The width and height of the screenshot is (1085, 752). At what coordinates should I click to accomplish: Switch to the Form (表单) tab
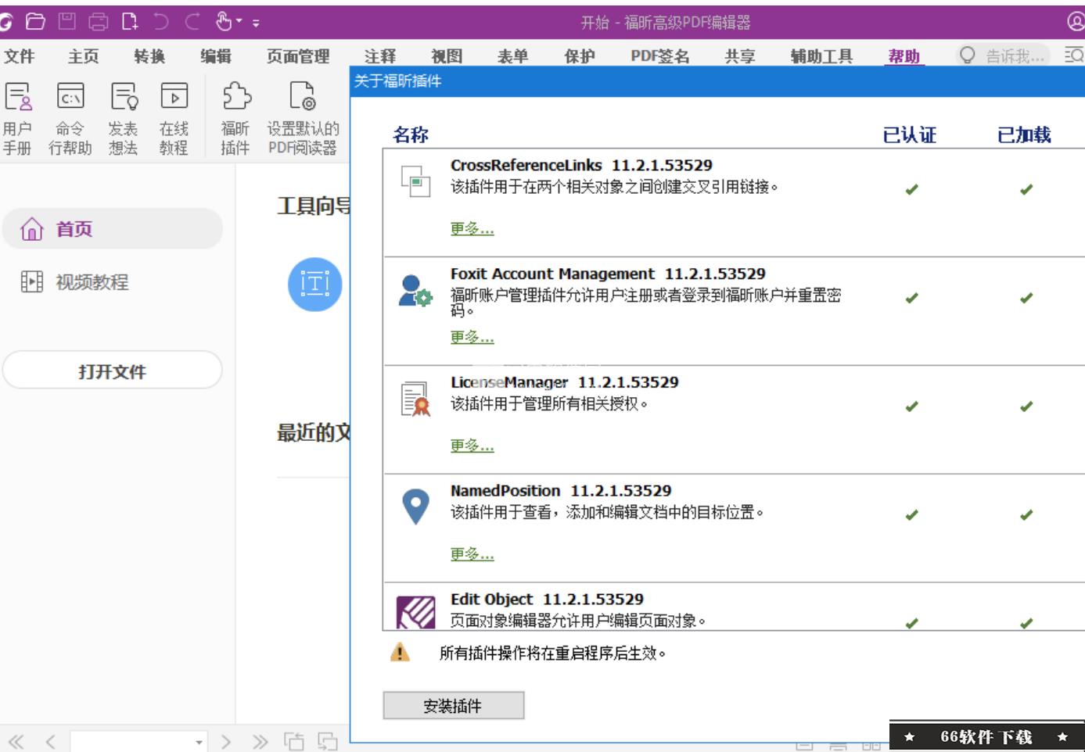coord(513,56)
